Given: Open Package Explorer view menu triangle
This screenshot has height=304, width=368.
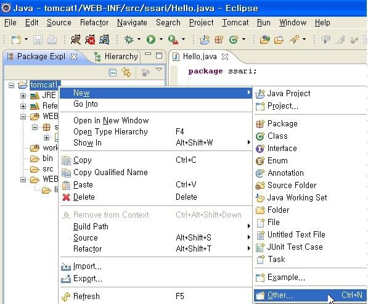Looking at the screenshot, I should pyautogui.click(x=159, y=70).
